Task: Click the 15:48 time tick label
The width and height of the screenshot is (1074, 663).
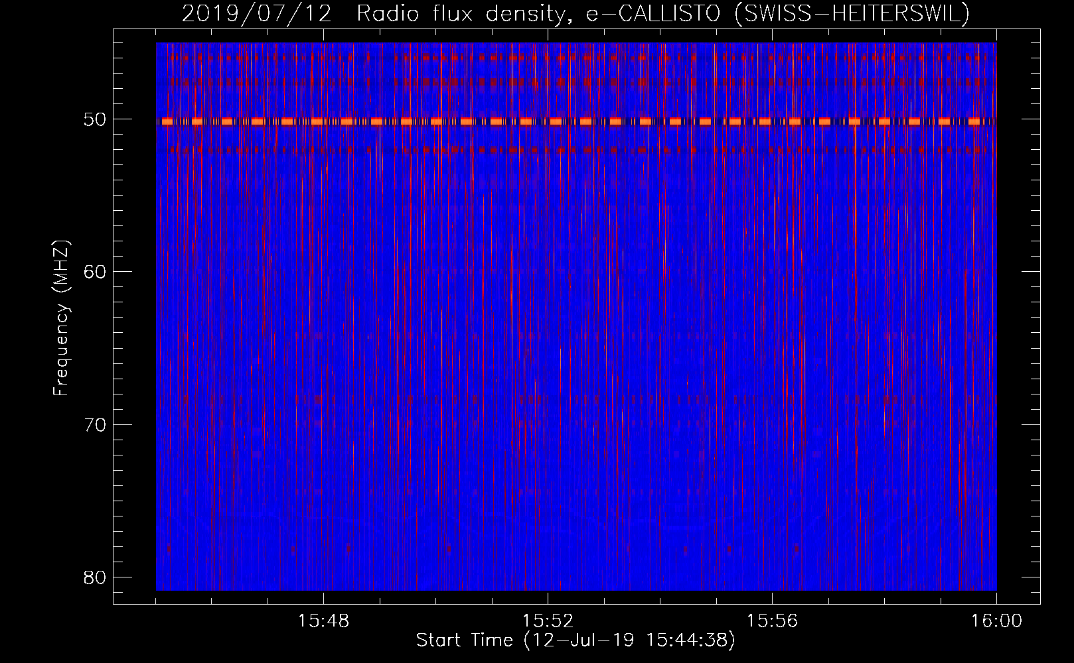Action: [x=323, y=621]
